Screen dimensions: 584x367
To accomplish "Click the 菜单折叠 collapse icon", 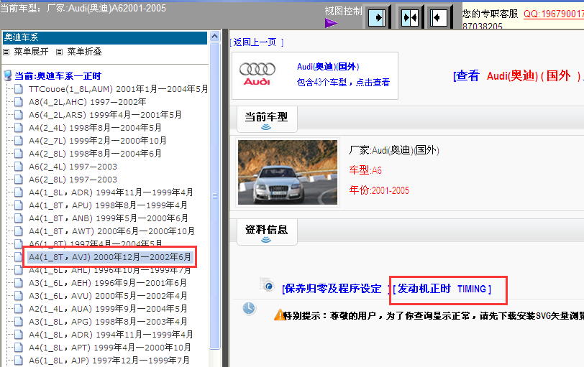I will pyautogui.click(x=59, y=52).
